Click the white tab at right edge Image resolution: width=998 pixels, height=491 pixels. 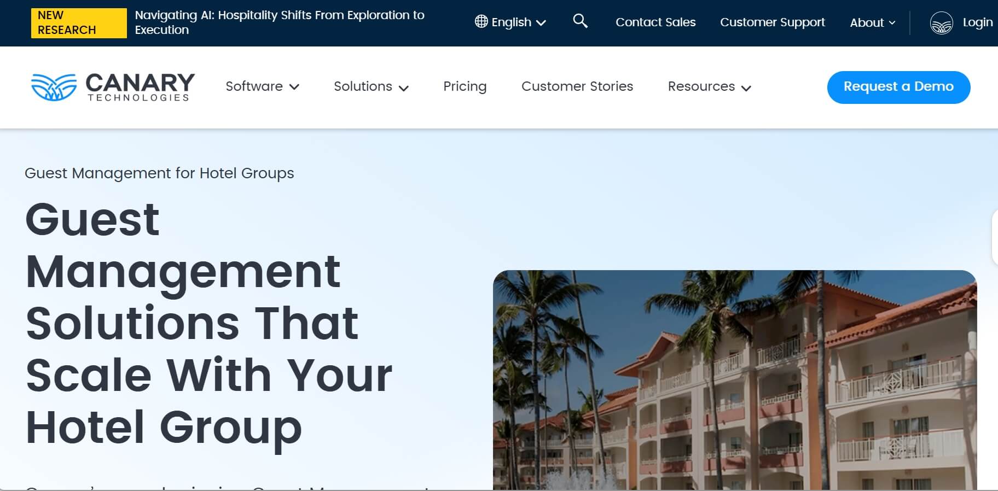(x=995, y=238)
